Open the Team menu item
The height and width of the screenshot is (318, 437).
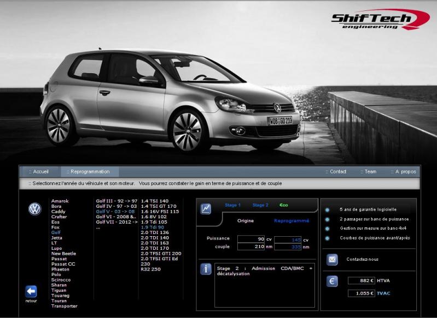coord(369,172)
